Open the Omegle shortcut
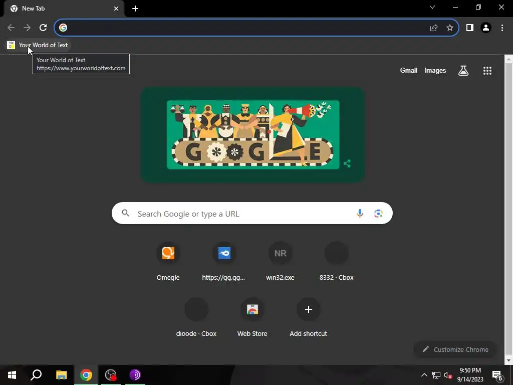Image resolution: width=513 pixels, height=385 pixels. (x=168, y=261)
